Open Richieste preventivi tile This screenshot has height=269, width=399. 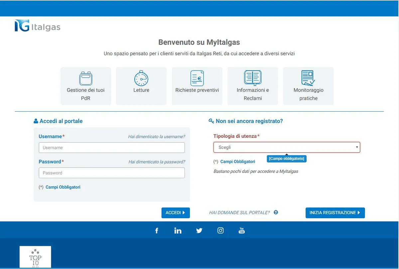click(197, 86)
